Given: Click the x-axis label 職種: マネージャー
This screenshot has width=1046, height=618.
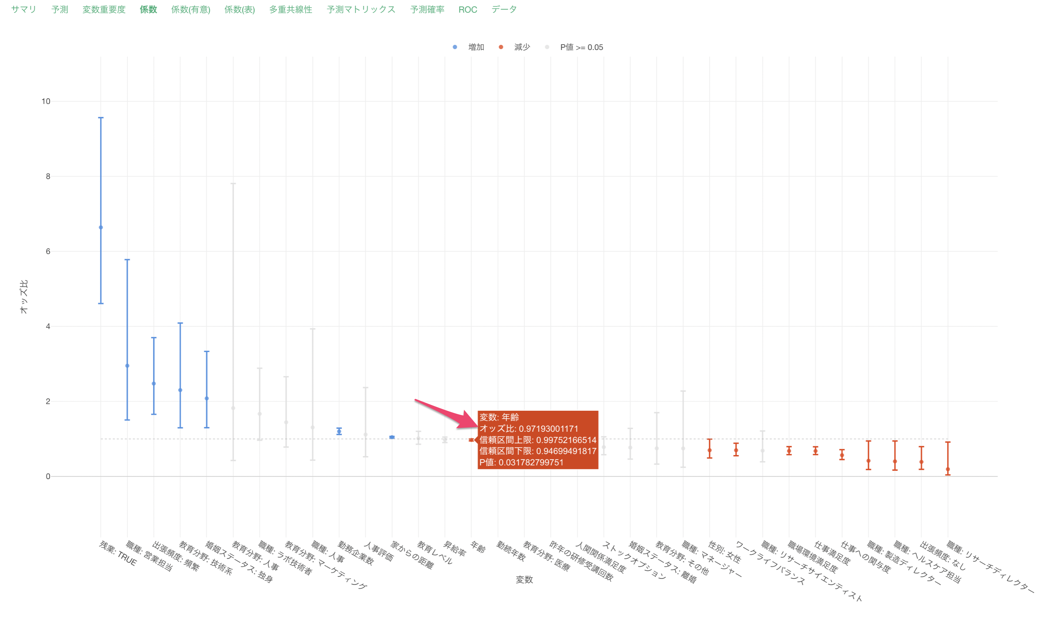Looking at the screenshot, I should click(x=712, y=559).
